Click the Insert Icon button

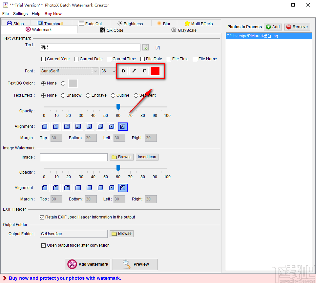[147, 157]
